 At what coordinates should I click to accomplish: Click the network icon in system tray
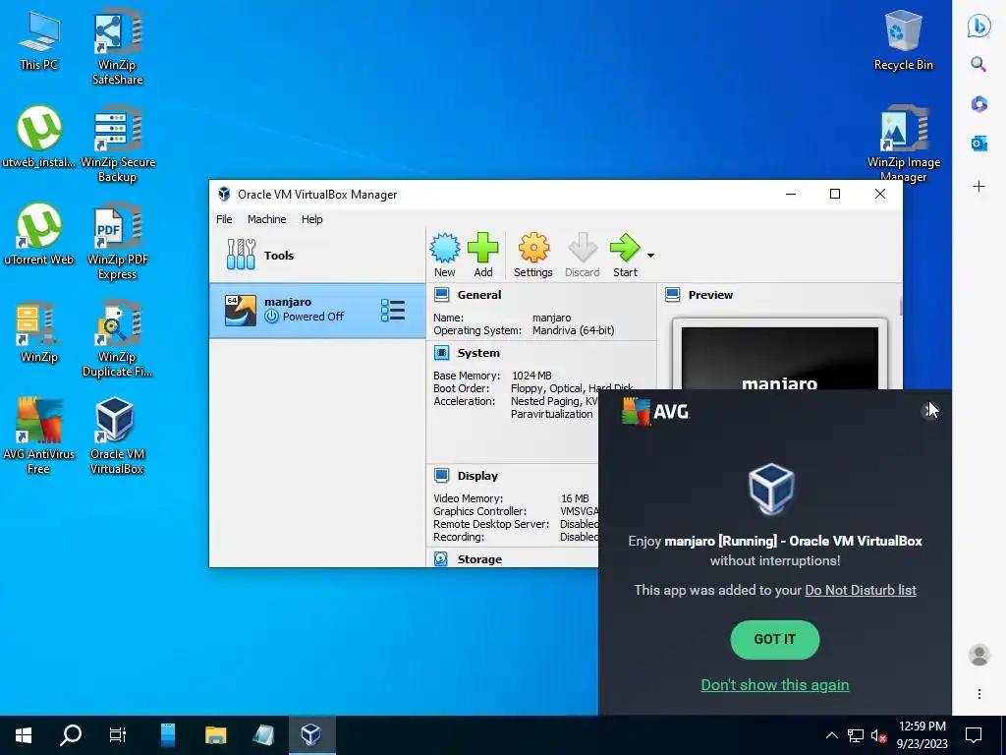(x=856, y=735)
